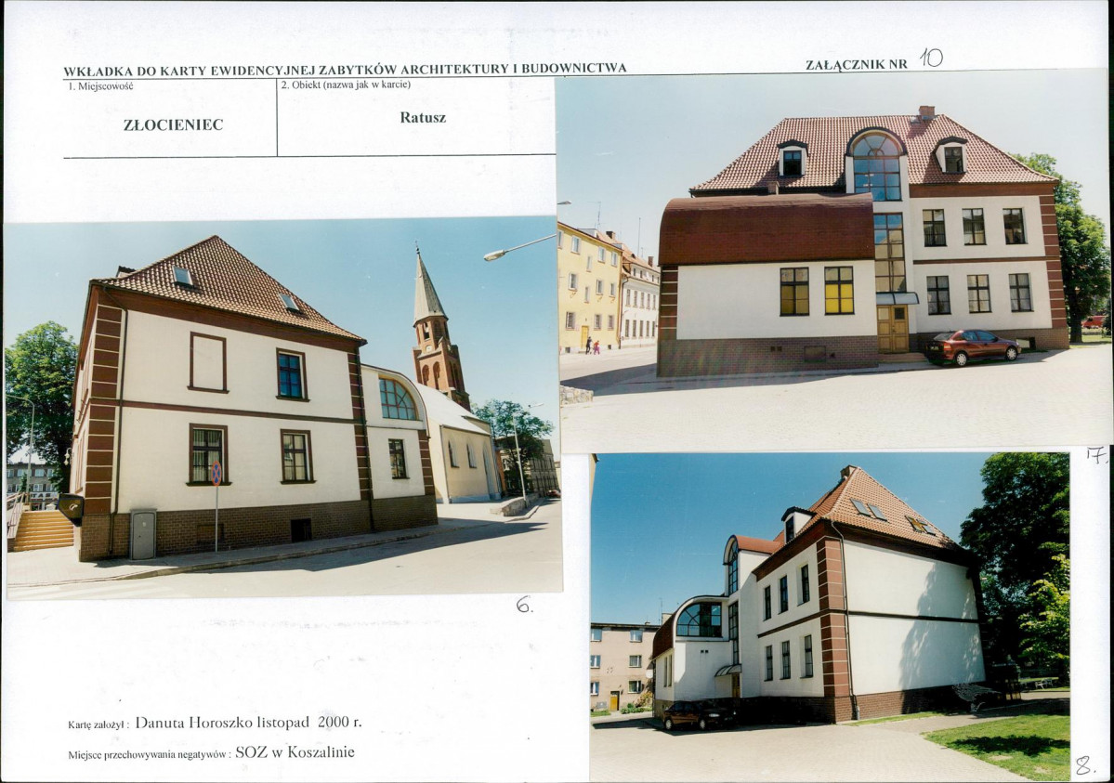Click the handwritten number 6 under the left photo
This screenshot has height=783, width=1114.
click(524, 605)
